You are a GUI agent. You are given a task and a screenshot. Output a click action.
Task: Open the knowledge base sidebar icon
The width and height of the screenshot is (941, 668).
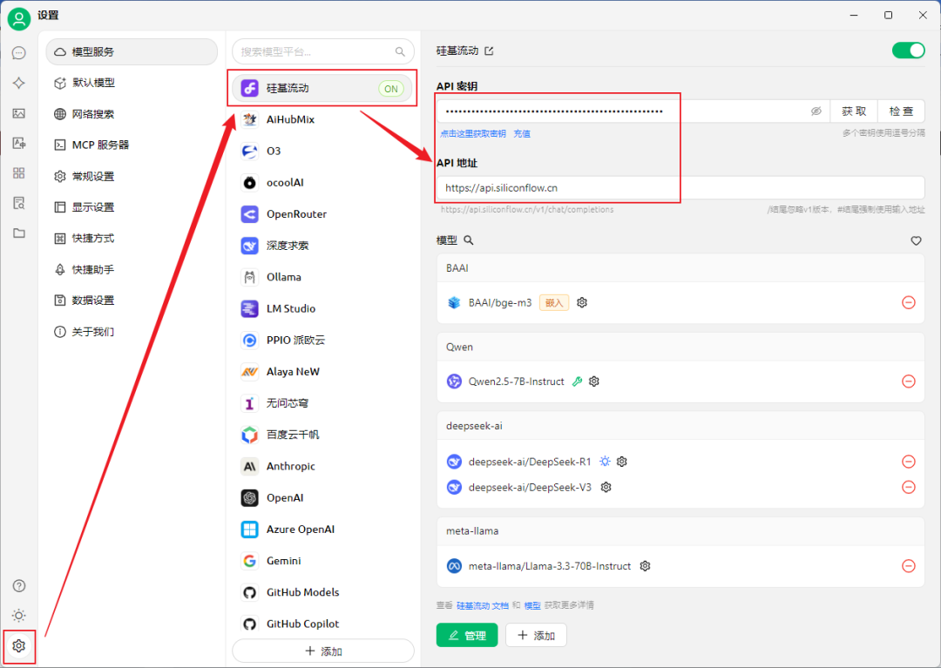[x=18, y=203]
